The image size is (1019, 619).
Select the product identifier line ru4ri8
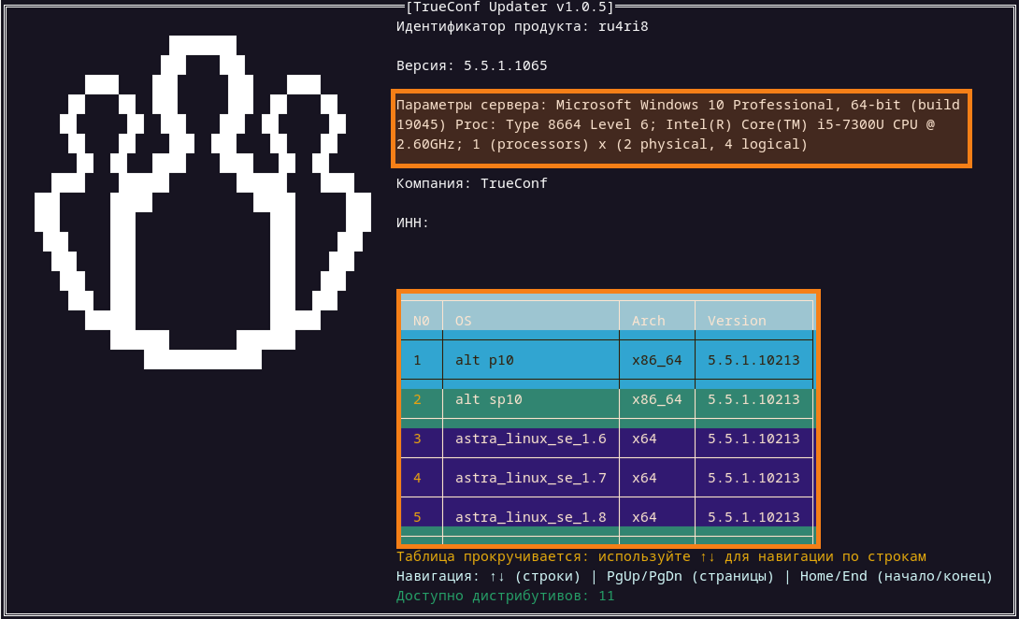coord(523,27)
